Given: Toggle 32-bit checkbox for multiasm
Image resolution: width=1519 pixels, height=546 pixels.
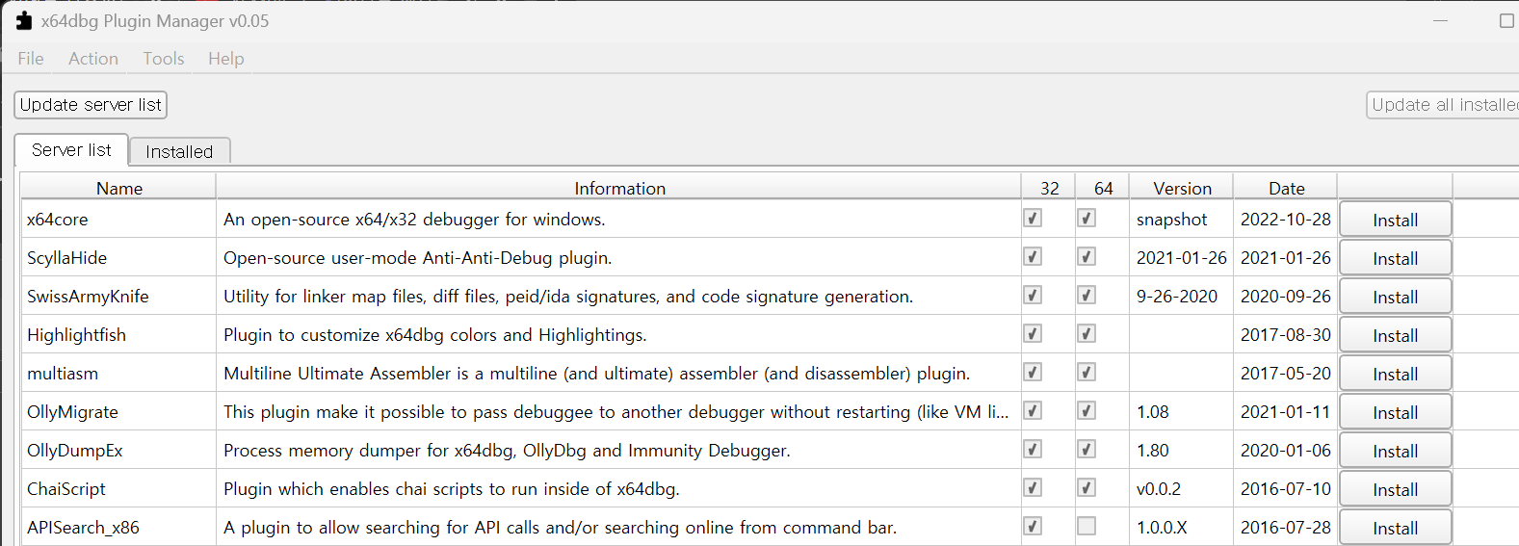Looking at the screenshot, I should (x=1033, y=372).
